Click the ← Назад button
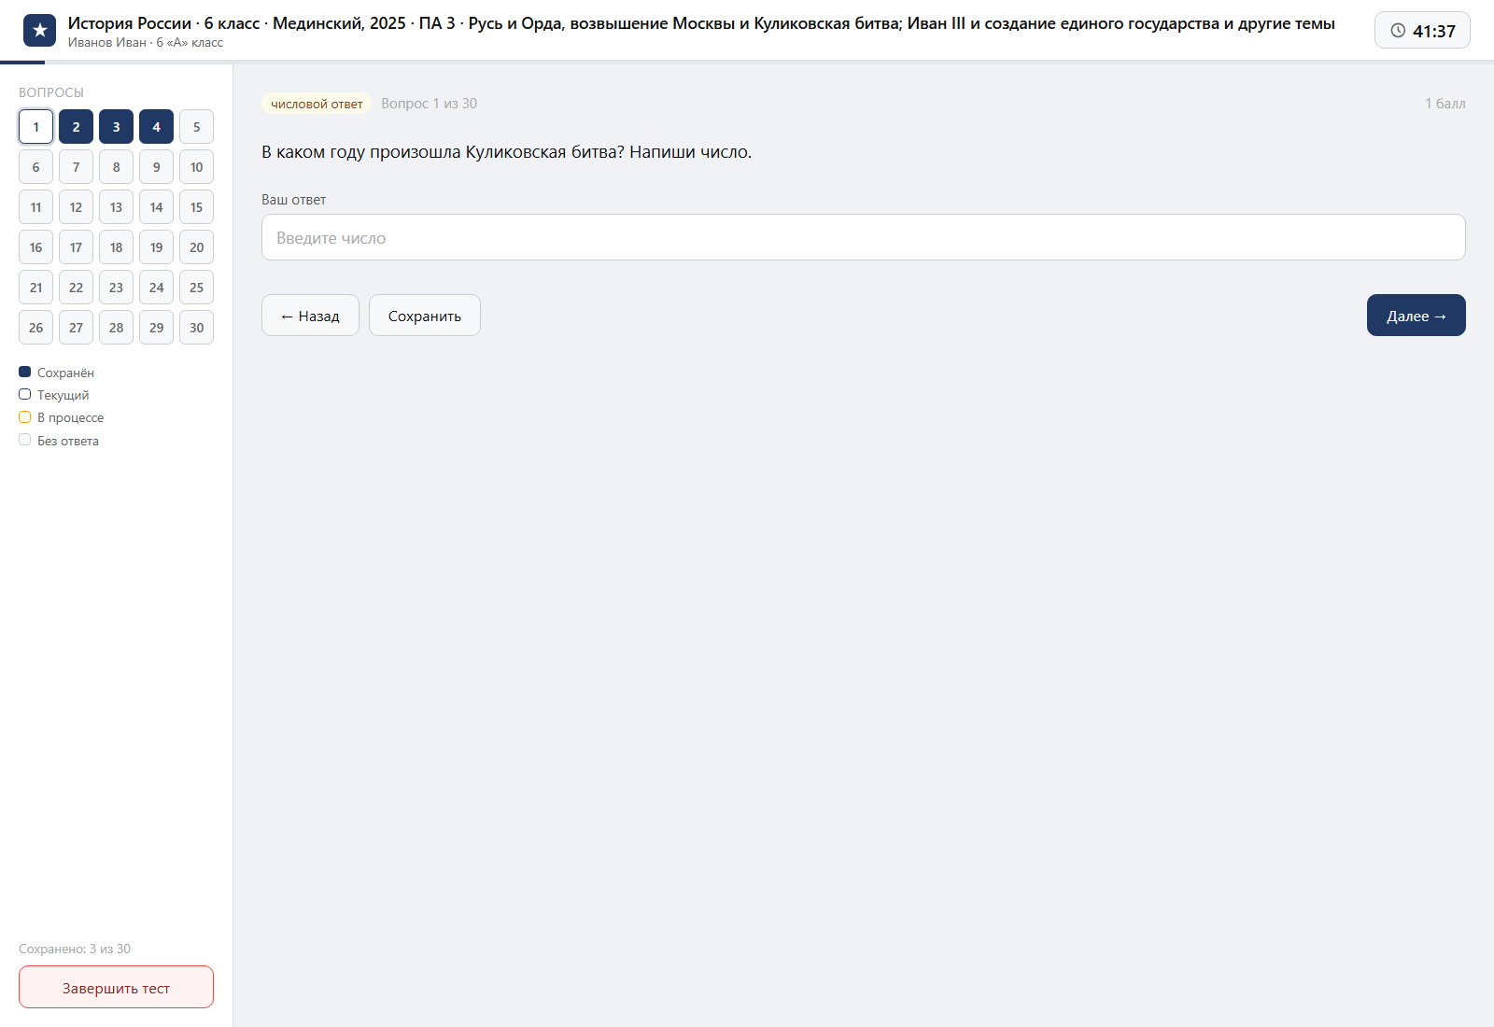 point(310,316)
